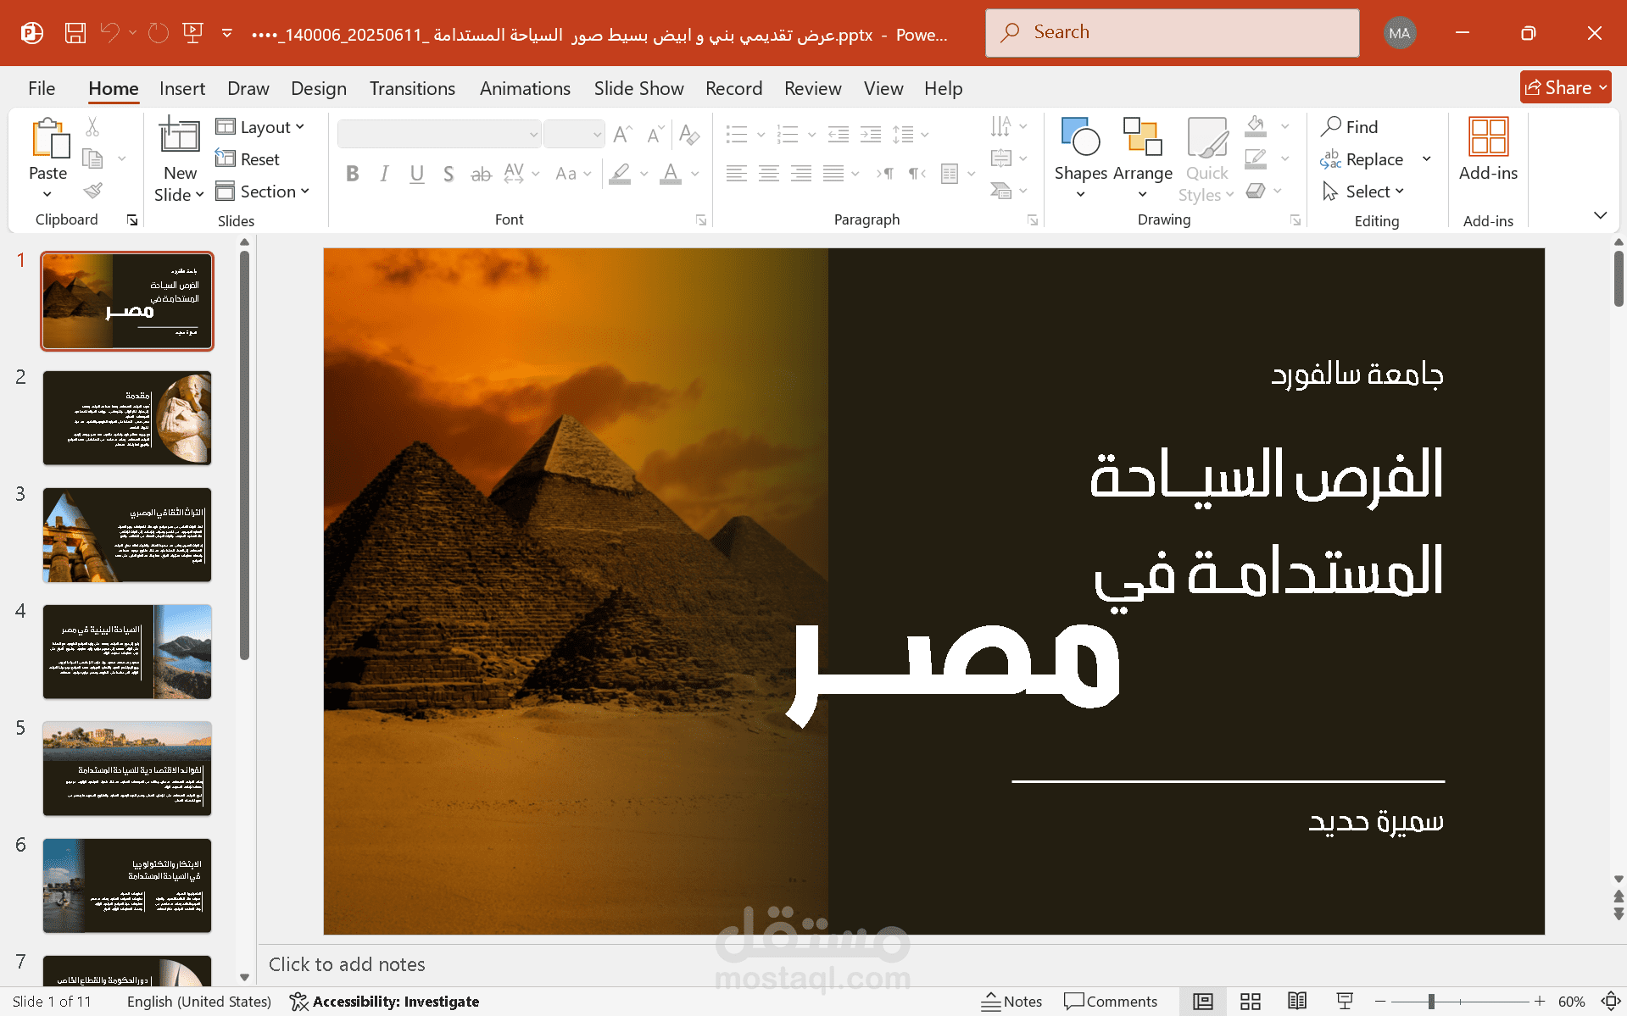Align text right
The height and width of the screenshot is (1016, 1627).
click(x=801, y=174)
